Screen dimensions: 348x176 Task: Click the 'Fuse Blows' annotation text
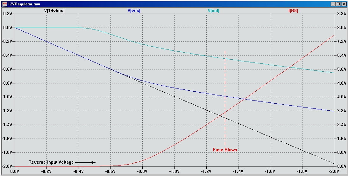pyautogui.click(x=225, y=150)
